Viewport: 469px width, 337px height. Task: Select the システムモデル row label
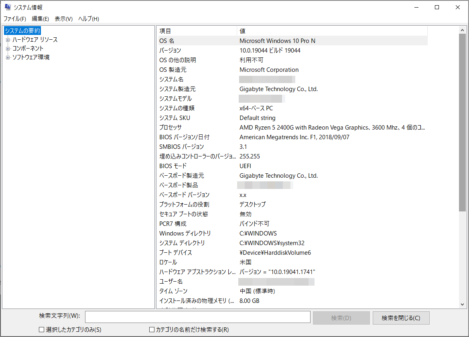176,99
